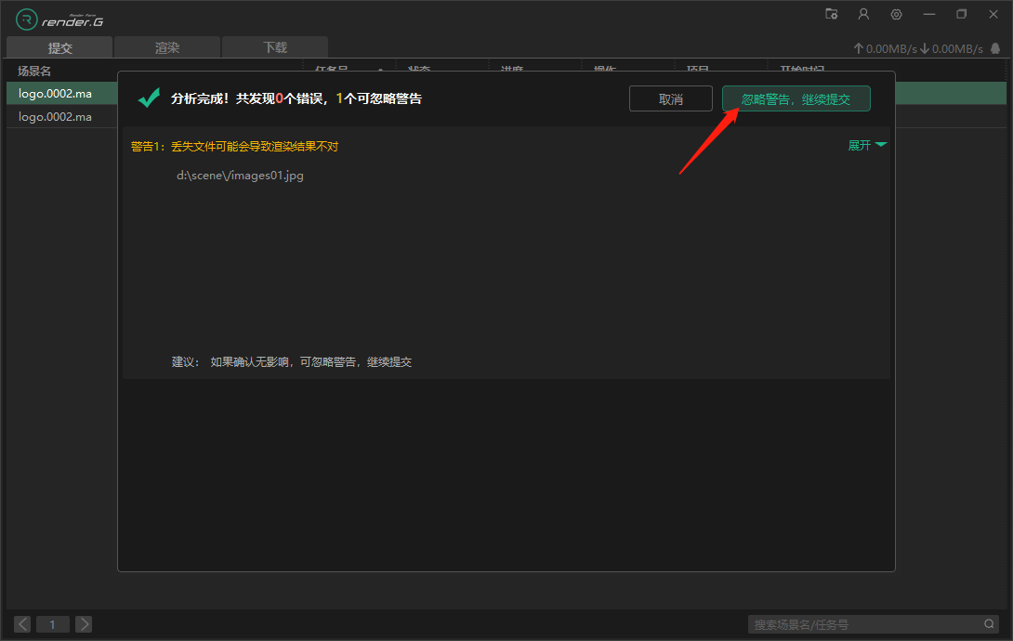The image size is (1013, 641).
Task: Switch to the 下载 tab
Action: point(275,47)
